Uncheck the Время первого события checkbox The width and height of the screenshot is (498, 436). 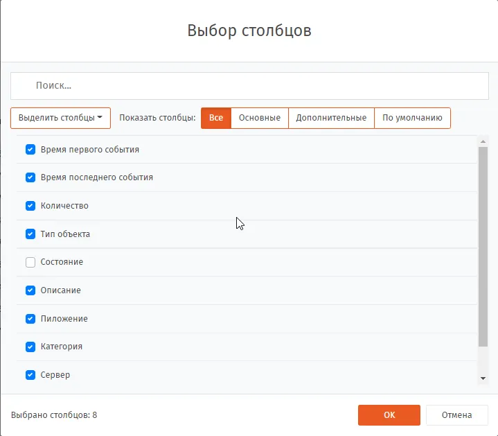coord(30,149)
